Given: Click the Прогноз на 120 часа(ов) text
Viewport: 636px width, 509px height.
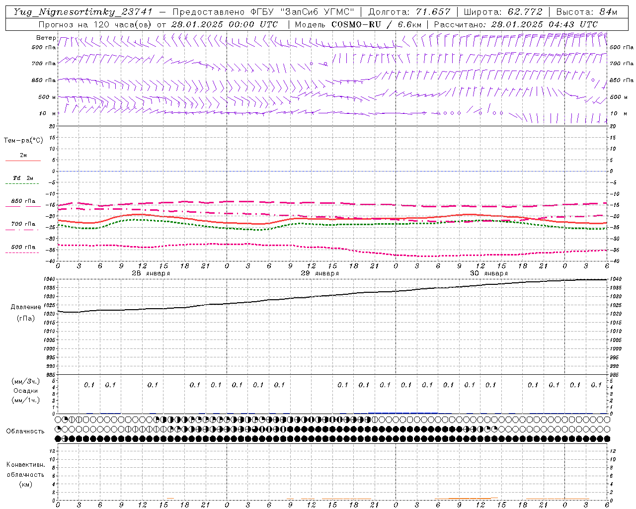Looking at the screenshot, I should (95, 24).
